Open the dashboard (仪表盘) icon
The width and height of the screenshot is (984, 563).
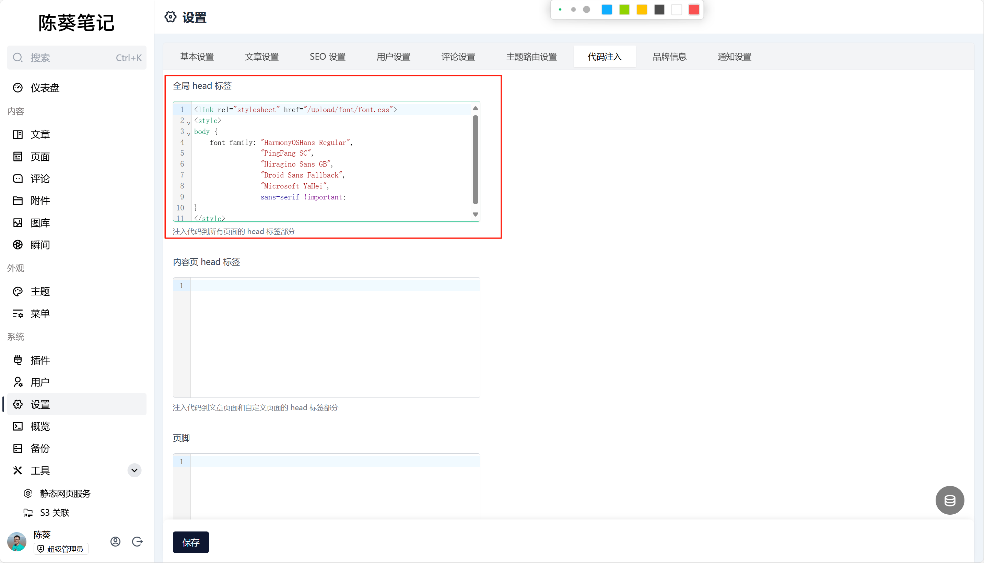point(18,88)
